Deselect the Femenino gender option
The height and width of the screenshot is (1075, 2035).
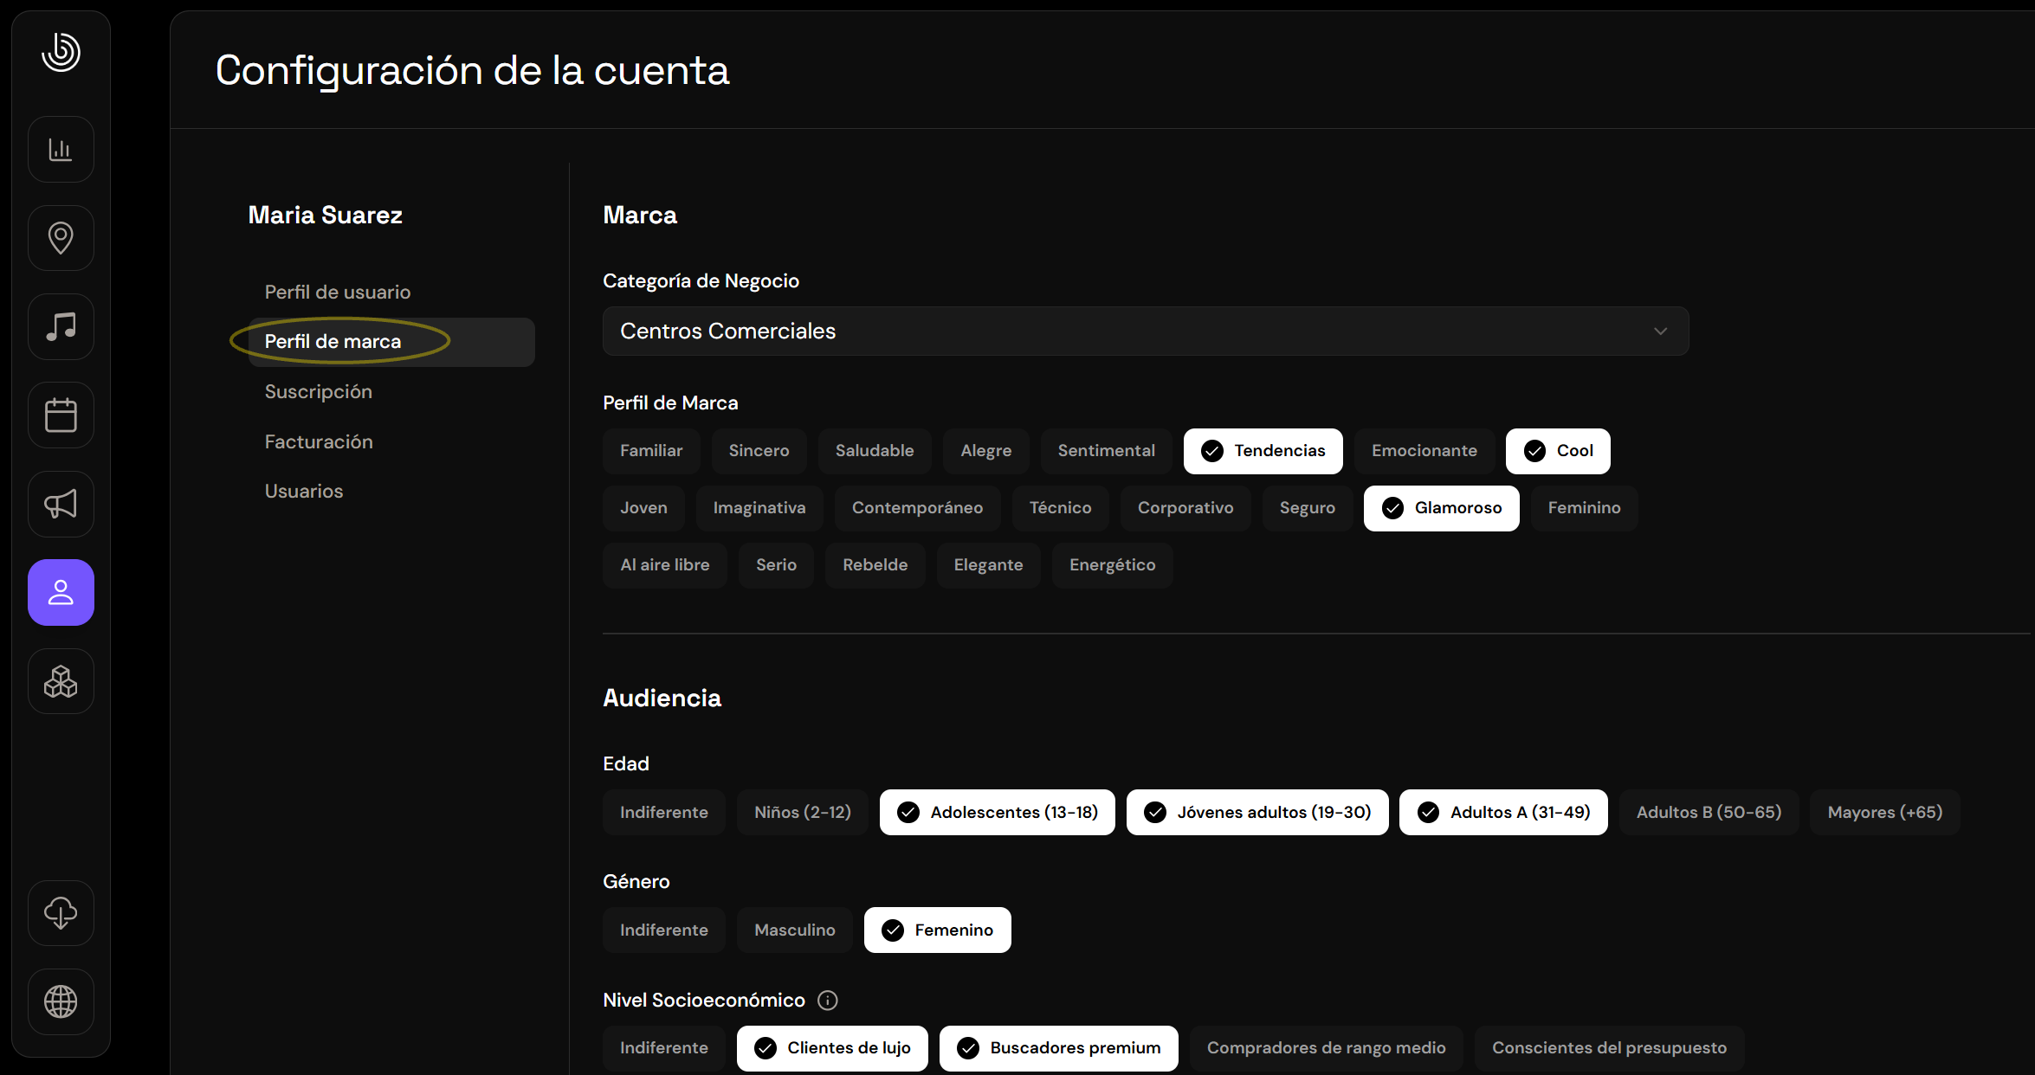point(938,930)
